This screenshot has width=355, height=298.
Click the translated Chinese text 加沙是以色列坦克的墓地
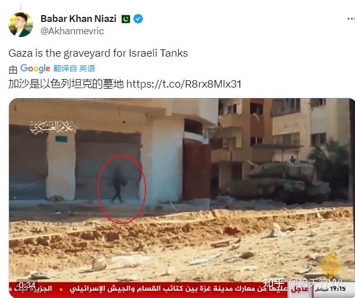click(66, 84)
